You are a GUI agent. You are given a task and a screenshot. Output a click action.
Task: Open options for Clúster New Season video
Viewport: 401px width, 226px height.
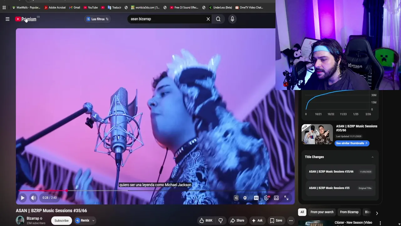[x=380, y=223]
